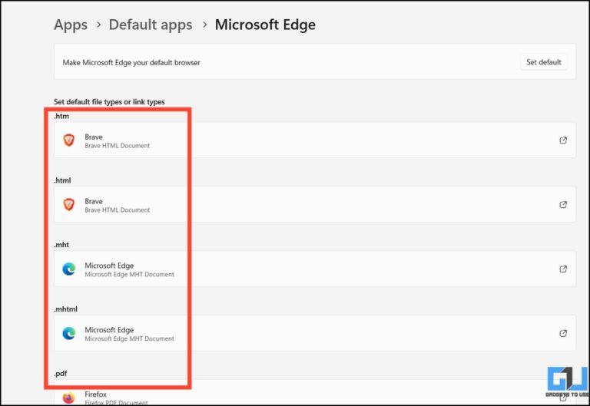Click the Microsoft Edge page title

click(265, 25)
